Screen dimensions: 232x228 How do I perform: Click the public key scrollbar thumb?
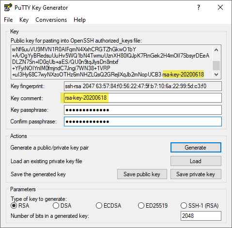pos(217,65)
